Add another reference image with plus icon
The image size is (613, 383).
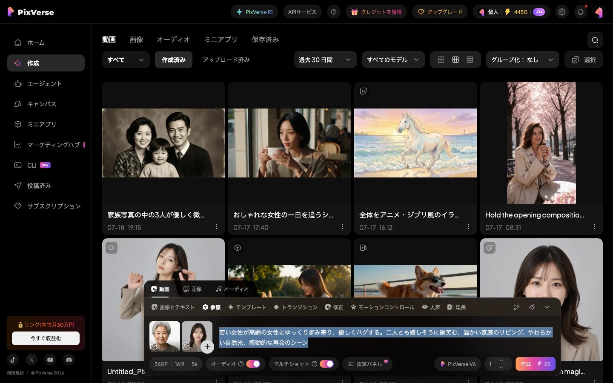click(207, 347)
